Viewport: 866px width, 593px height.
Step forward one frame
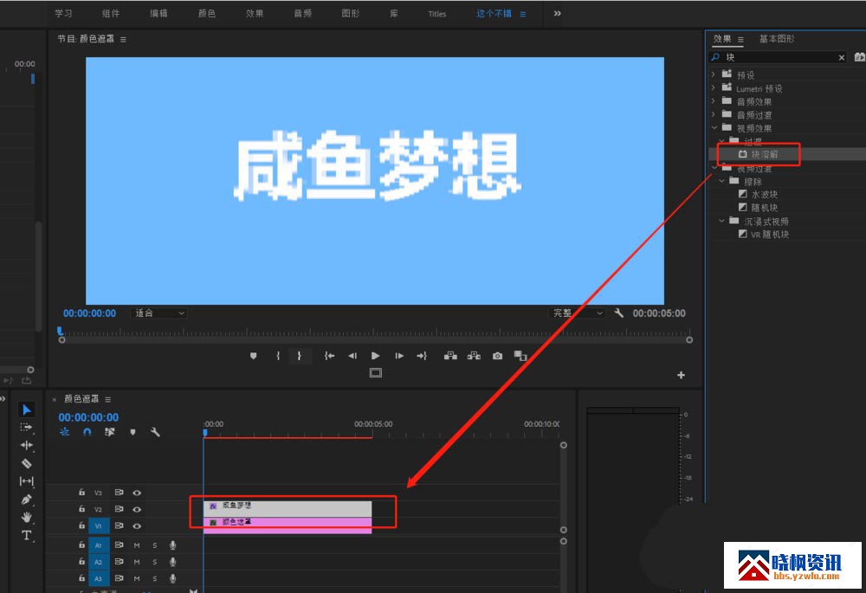point(398,356)
